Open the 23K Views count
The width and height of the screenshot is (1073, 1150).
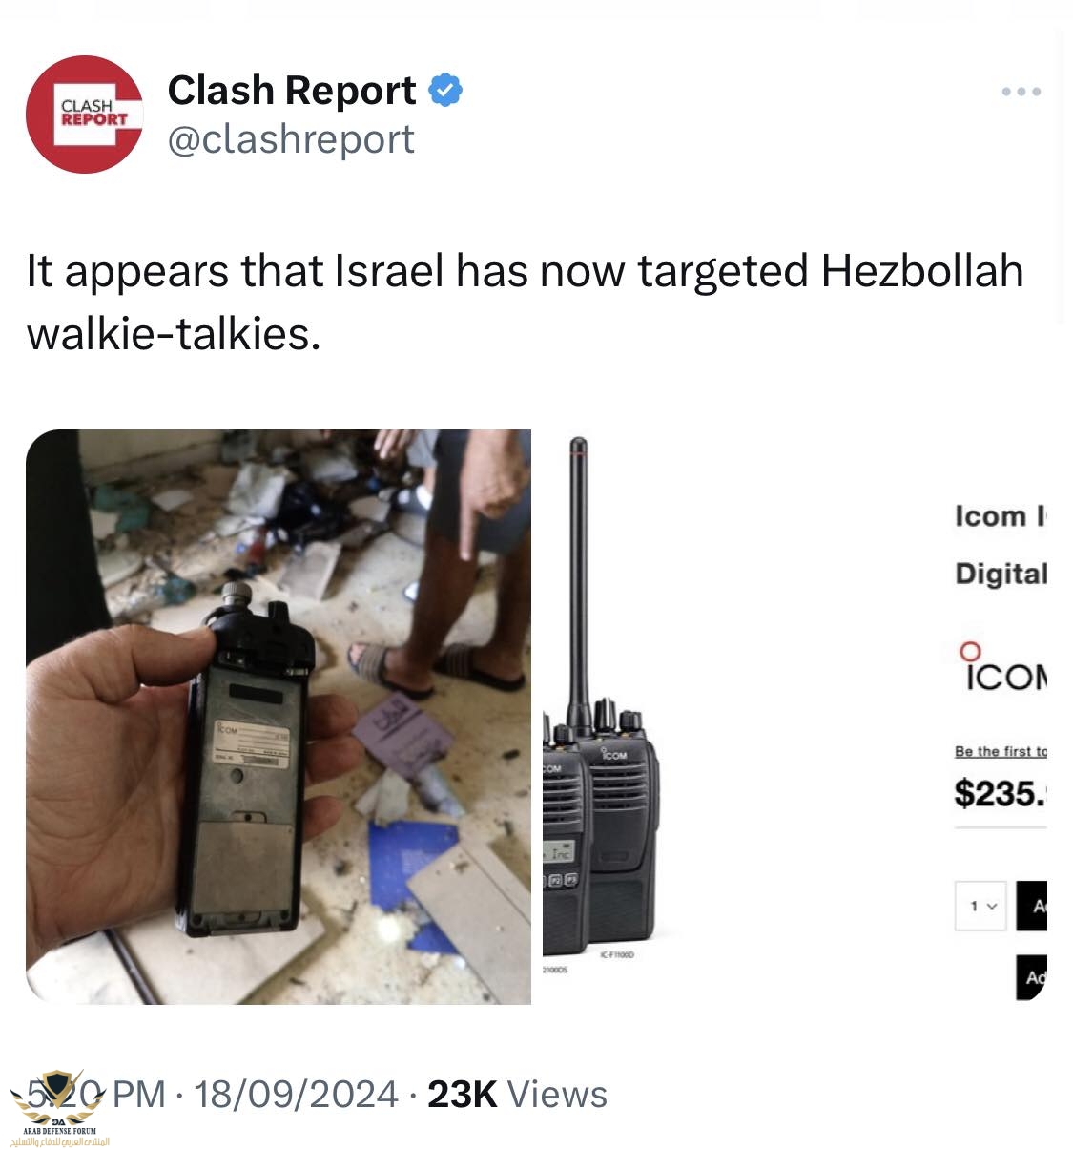pyautogui.click(x=517, y=1094)
